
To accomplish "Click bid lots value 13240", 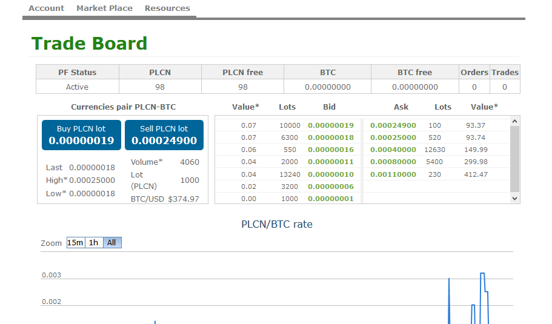I will (290, 174).
